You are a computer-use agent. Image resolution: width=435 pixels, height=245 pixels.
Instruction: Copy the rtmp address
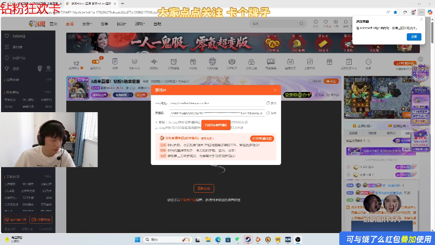click(x=271, y=103)
